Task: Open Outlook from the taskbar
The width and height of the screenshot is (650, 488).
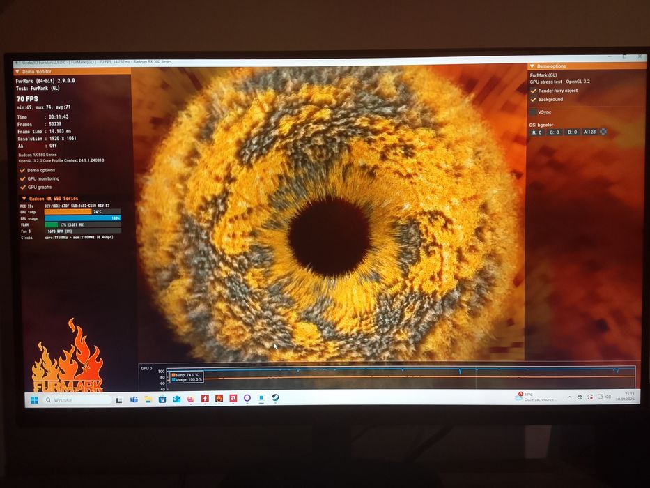Action: [176, 399]
